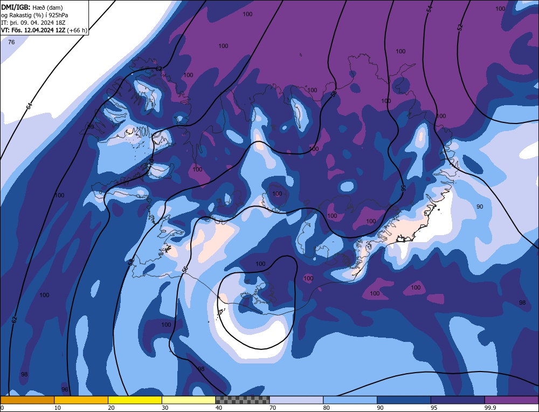539x412 pixels.
Task: Click the '96' humidity value
Action: point(65,390)
